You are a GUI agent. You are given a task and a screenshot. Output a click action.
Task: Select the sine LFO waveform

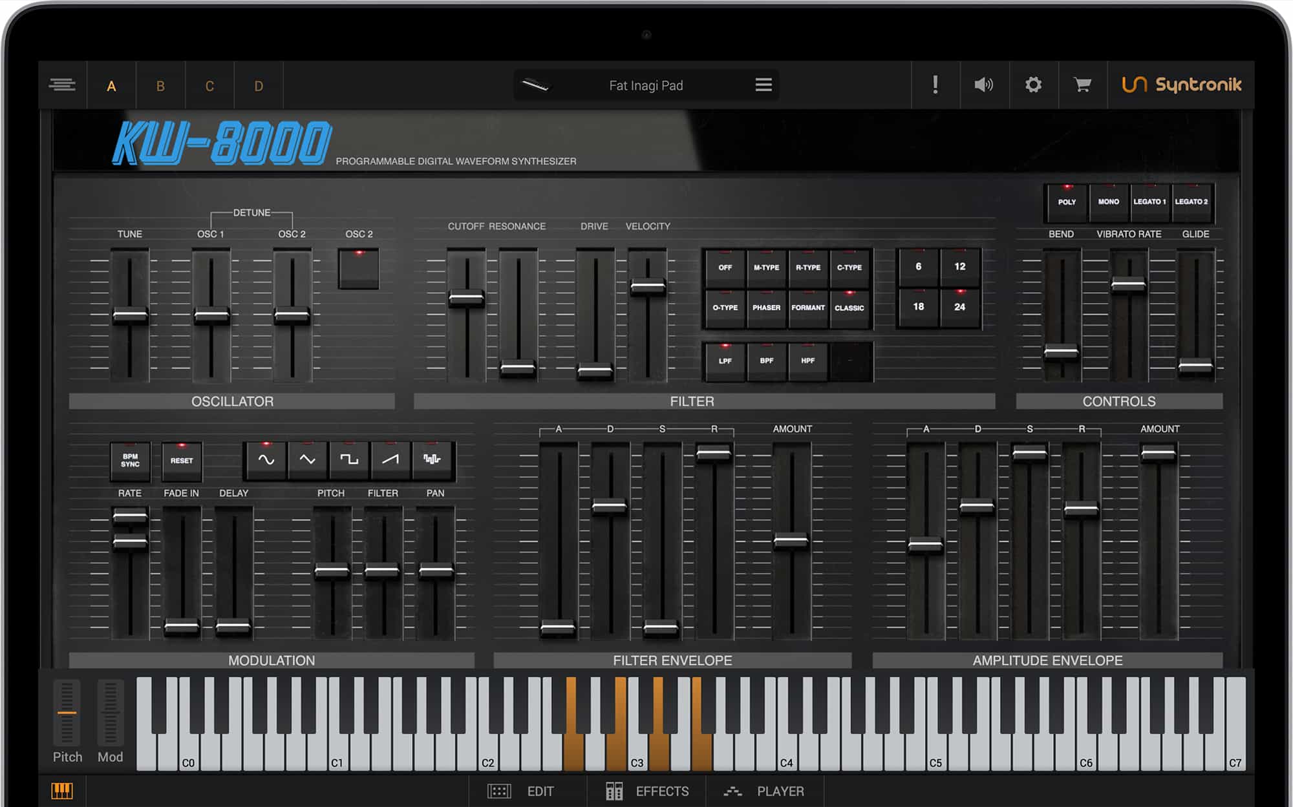266,460
